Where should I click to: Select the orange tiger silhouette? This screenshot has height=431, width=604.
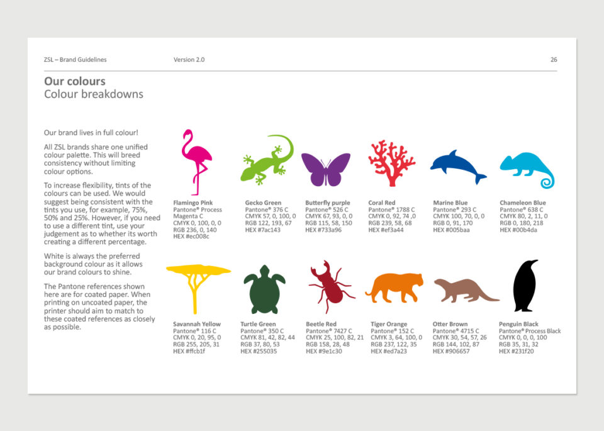click(x=394, y=288)
